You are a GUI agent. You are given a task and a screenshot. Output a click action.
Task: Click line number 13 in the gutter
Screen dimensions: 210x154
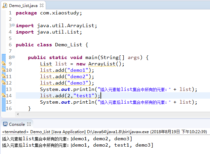point(9,89)
